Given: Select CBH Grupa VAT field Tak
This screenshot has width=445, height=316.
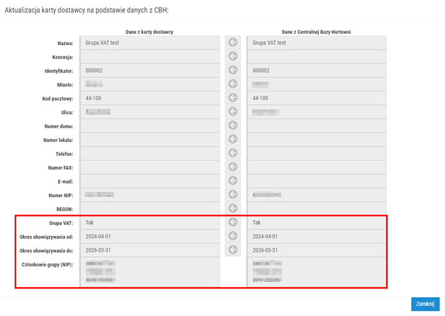Looking at the screenshot, I should pyautogui.click(x=317, y=222).
